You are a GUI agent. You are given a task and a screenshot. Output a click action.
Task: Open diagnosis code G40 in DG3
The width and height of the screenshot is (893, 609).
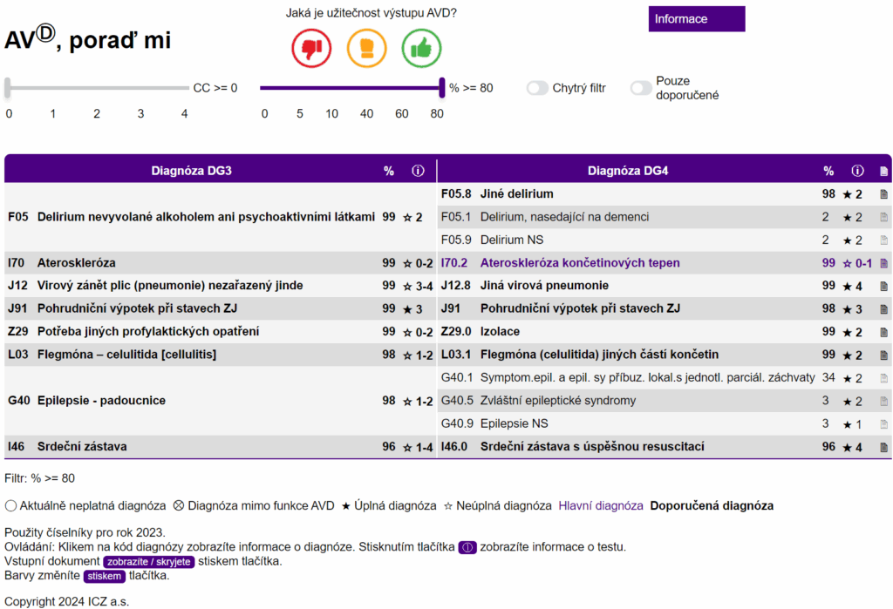tap(19, 401)
